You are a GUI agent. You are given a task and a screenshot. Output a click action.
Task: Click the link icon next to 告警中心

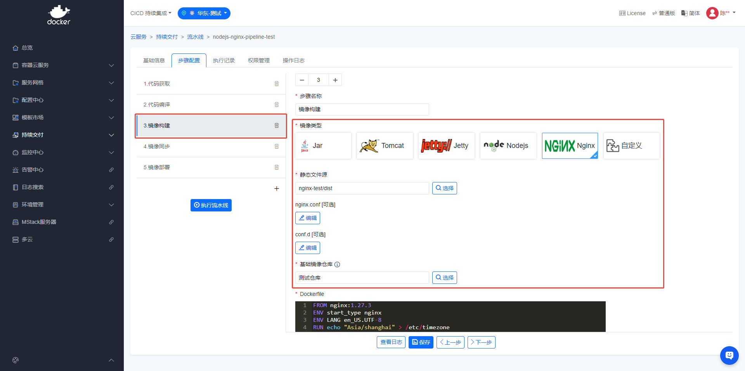[x=111, y=170]
